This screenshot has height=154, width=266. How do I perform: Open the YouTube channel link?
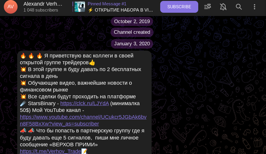point(83,120)
